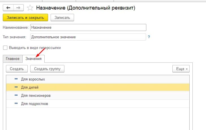Click the Записать button
The height and width of the screenshot is (130, 206).
62,17
